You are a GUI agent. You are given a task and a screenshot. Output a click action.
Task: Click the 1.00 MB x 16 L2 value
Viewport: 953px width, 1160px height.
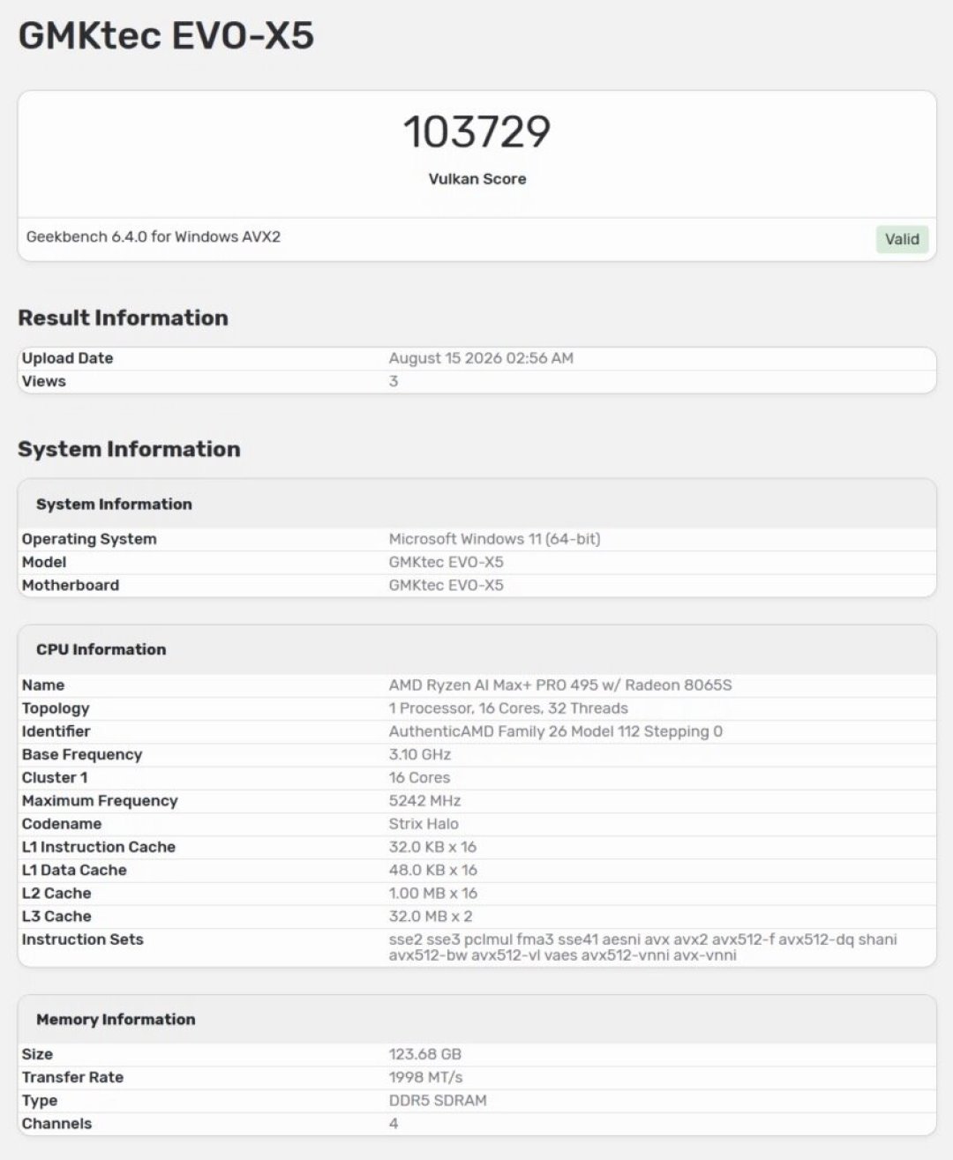tap(432, 893)
